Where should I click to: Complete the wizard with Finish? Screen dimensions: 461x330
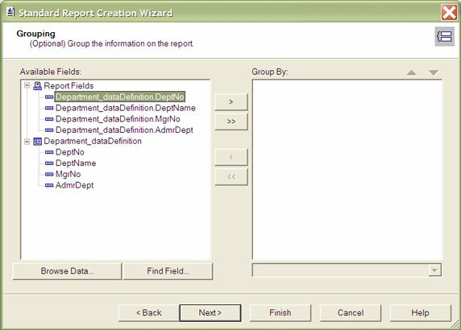[280, 312]
